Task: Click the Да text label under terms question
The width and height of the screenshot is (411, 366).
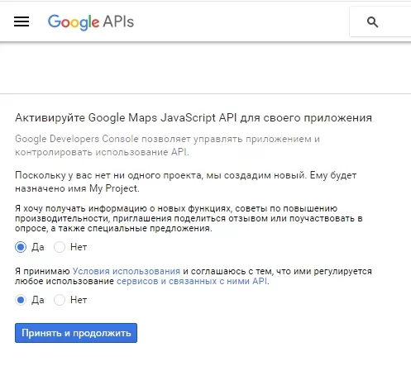Action: point(38,300)
